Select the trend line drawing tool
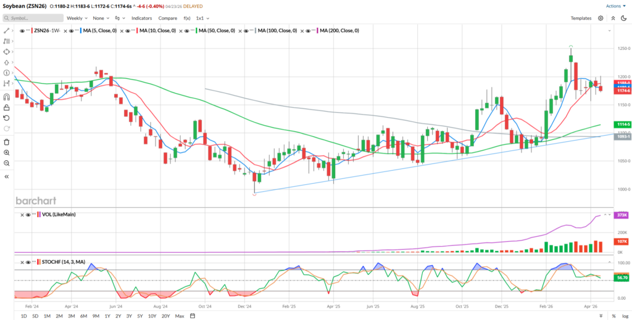The height and width of the screenshot is (320, 632). pos(6,31)
